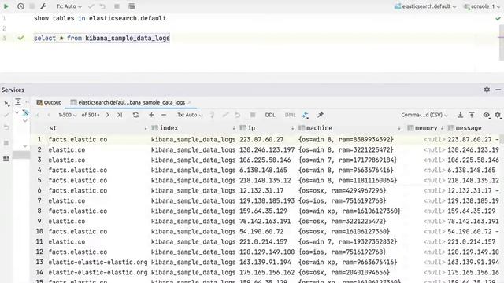Viewport: 504px width, 283px height.
Task: Pin the result tab with pin icon
Action: point(321,115)
